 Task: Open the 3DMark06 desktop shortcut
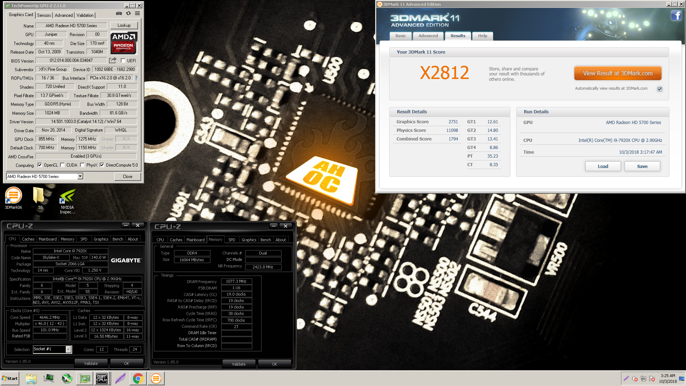click(x=13, y=198)
